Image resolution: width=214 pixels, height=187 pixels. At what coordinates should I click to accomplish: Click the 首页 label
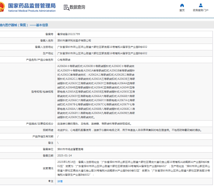pos(182,10)
